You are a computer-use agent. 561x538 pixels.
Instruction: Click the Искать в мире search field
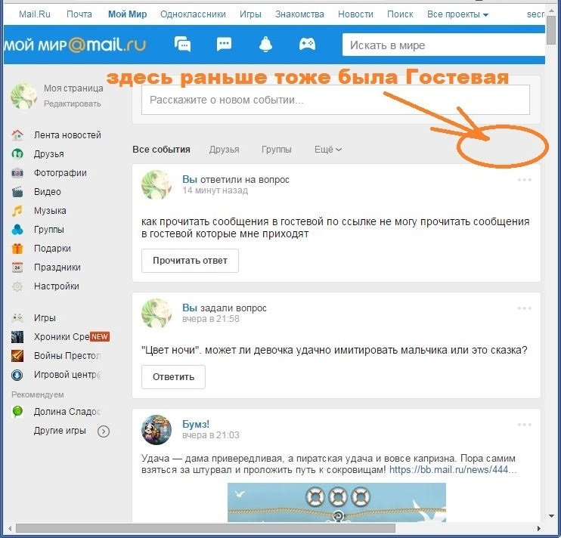point(444,45)
